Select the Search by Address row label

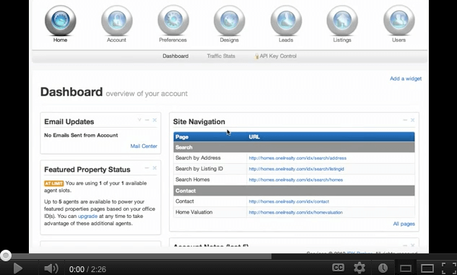coord(198,158)
